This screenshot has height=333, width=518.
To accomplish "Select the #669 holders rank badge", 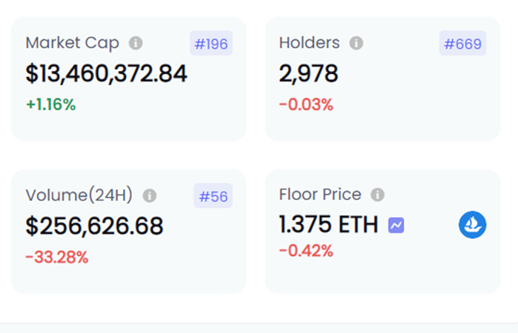I will 462,43.
